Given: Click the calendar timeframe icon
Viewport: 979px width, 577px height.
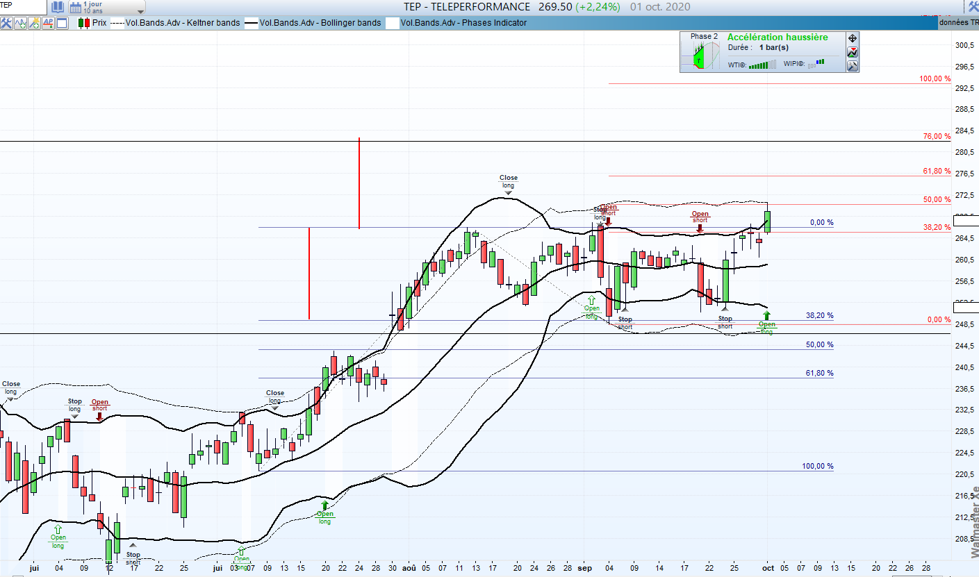Looking at the screenshot, I should coord(74,8).
